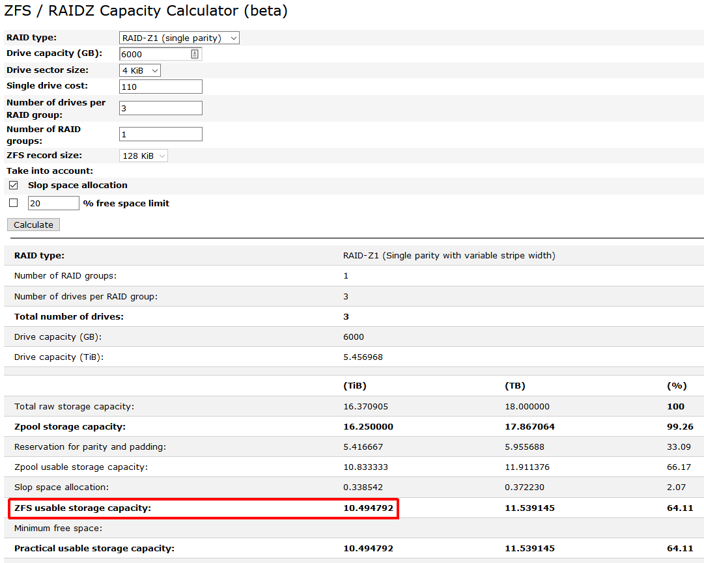This screenshot has width=704, height=563.
Task: Click the slop space percentage 2.07
Action: (676, 487)
